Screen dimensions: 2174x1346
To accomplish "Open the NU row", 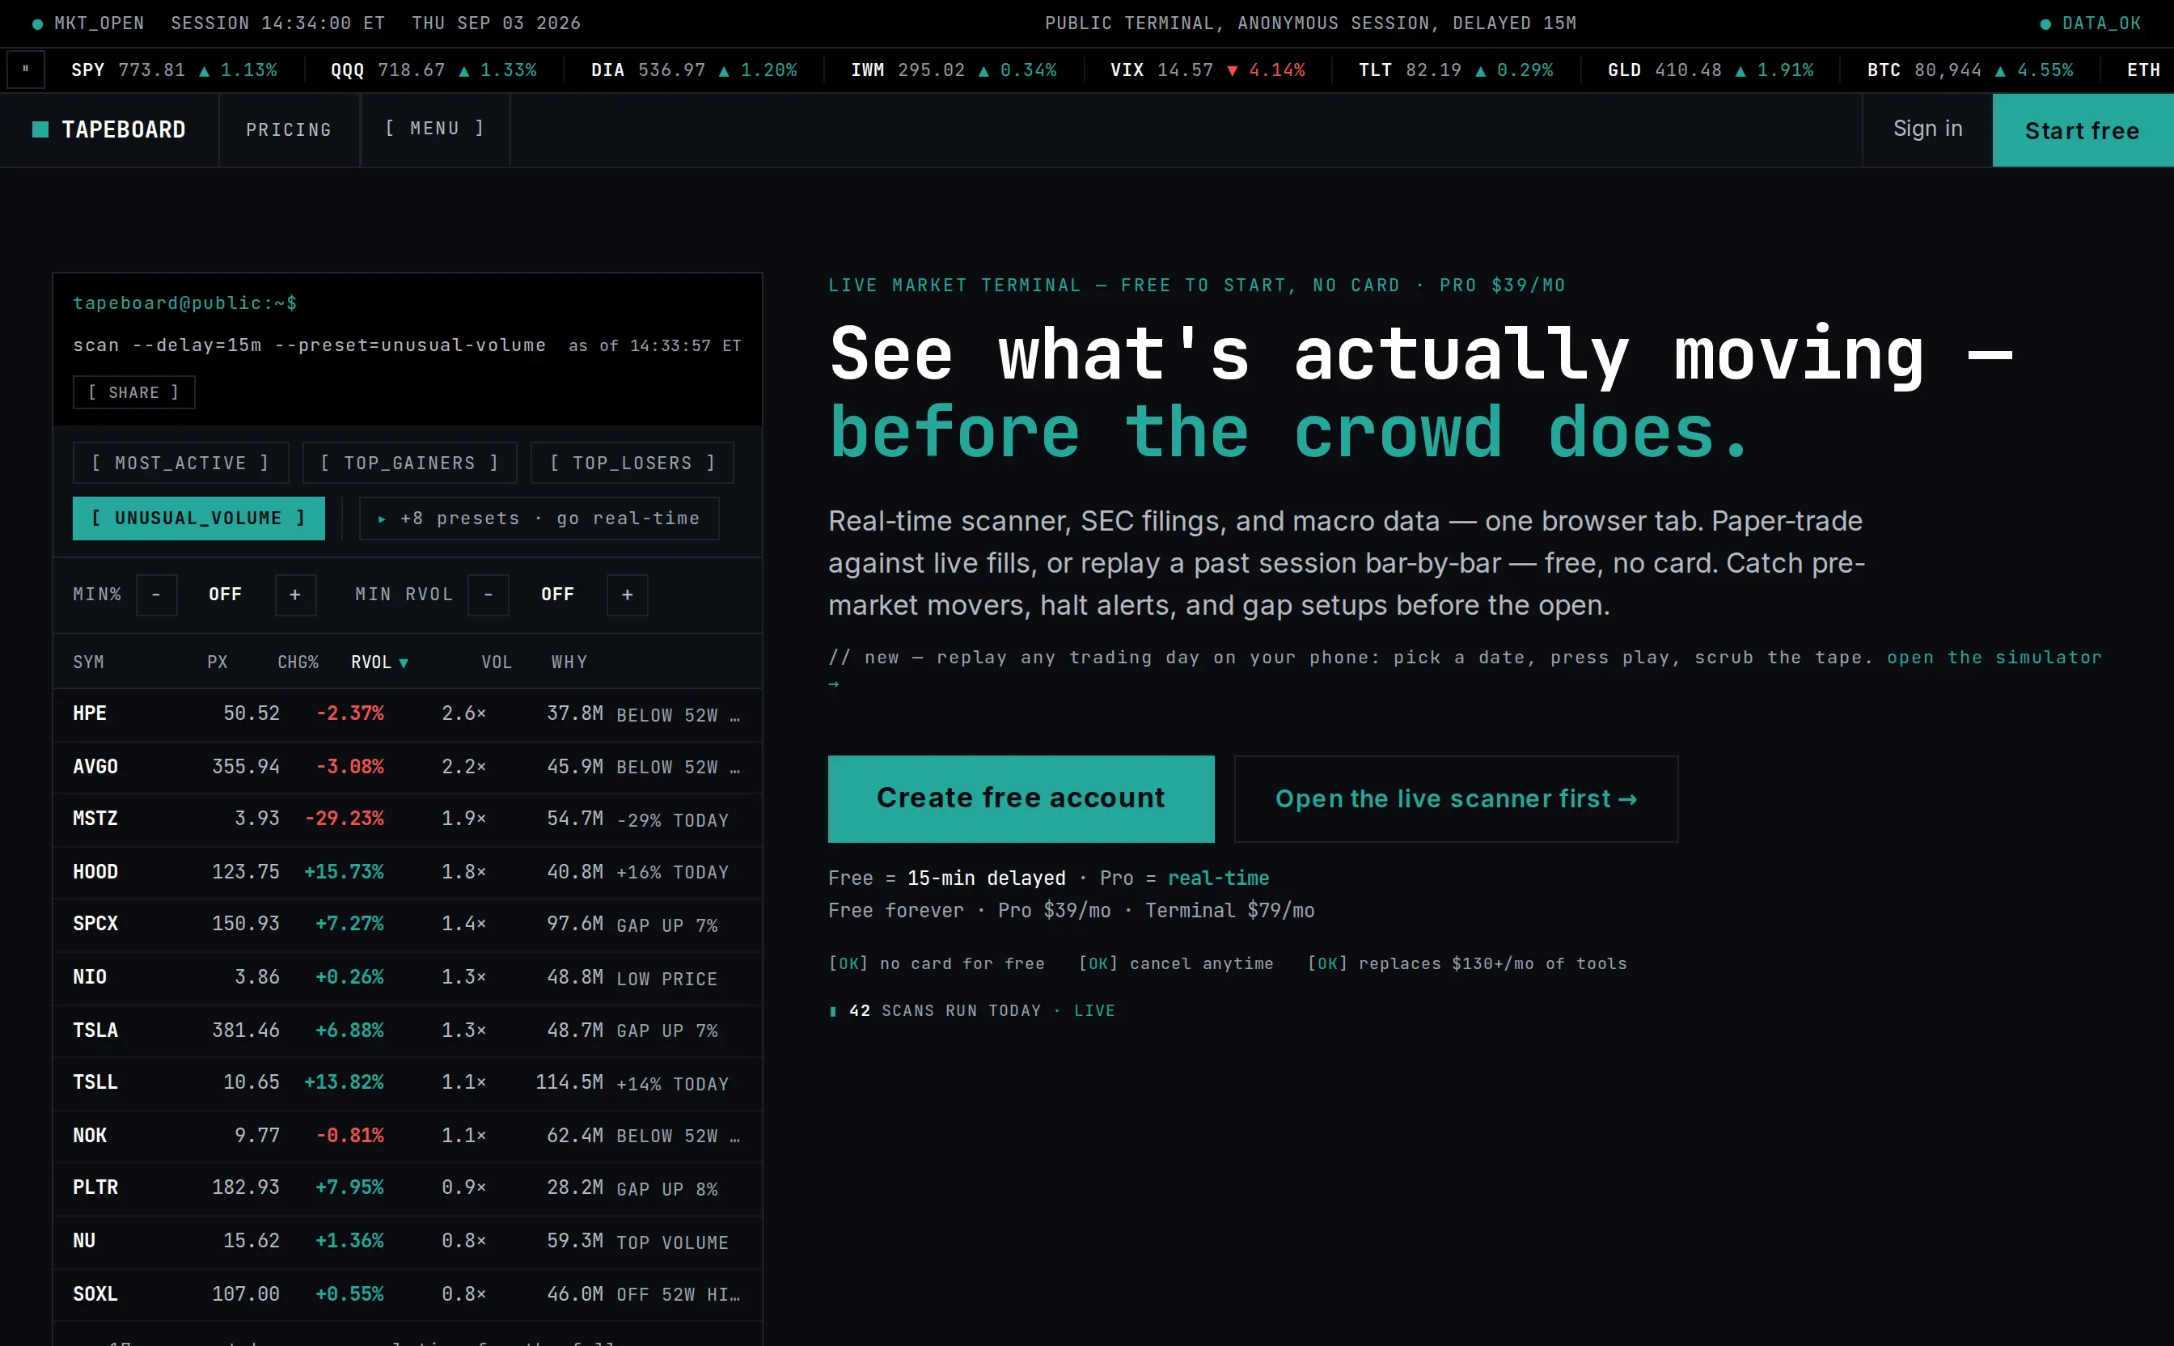I will [408, 1241].
